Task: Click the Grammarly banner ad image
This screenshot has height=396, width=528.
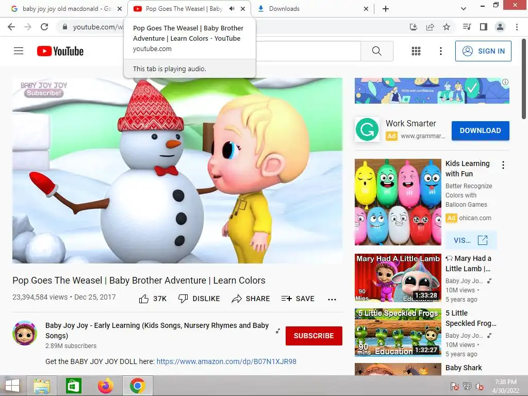Action: [x=432, y=91]
